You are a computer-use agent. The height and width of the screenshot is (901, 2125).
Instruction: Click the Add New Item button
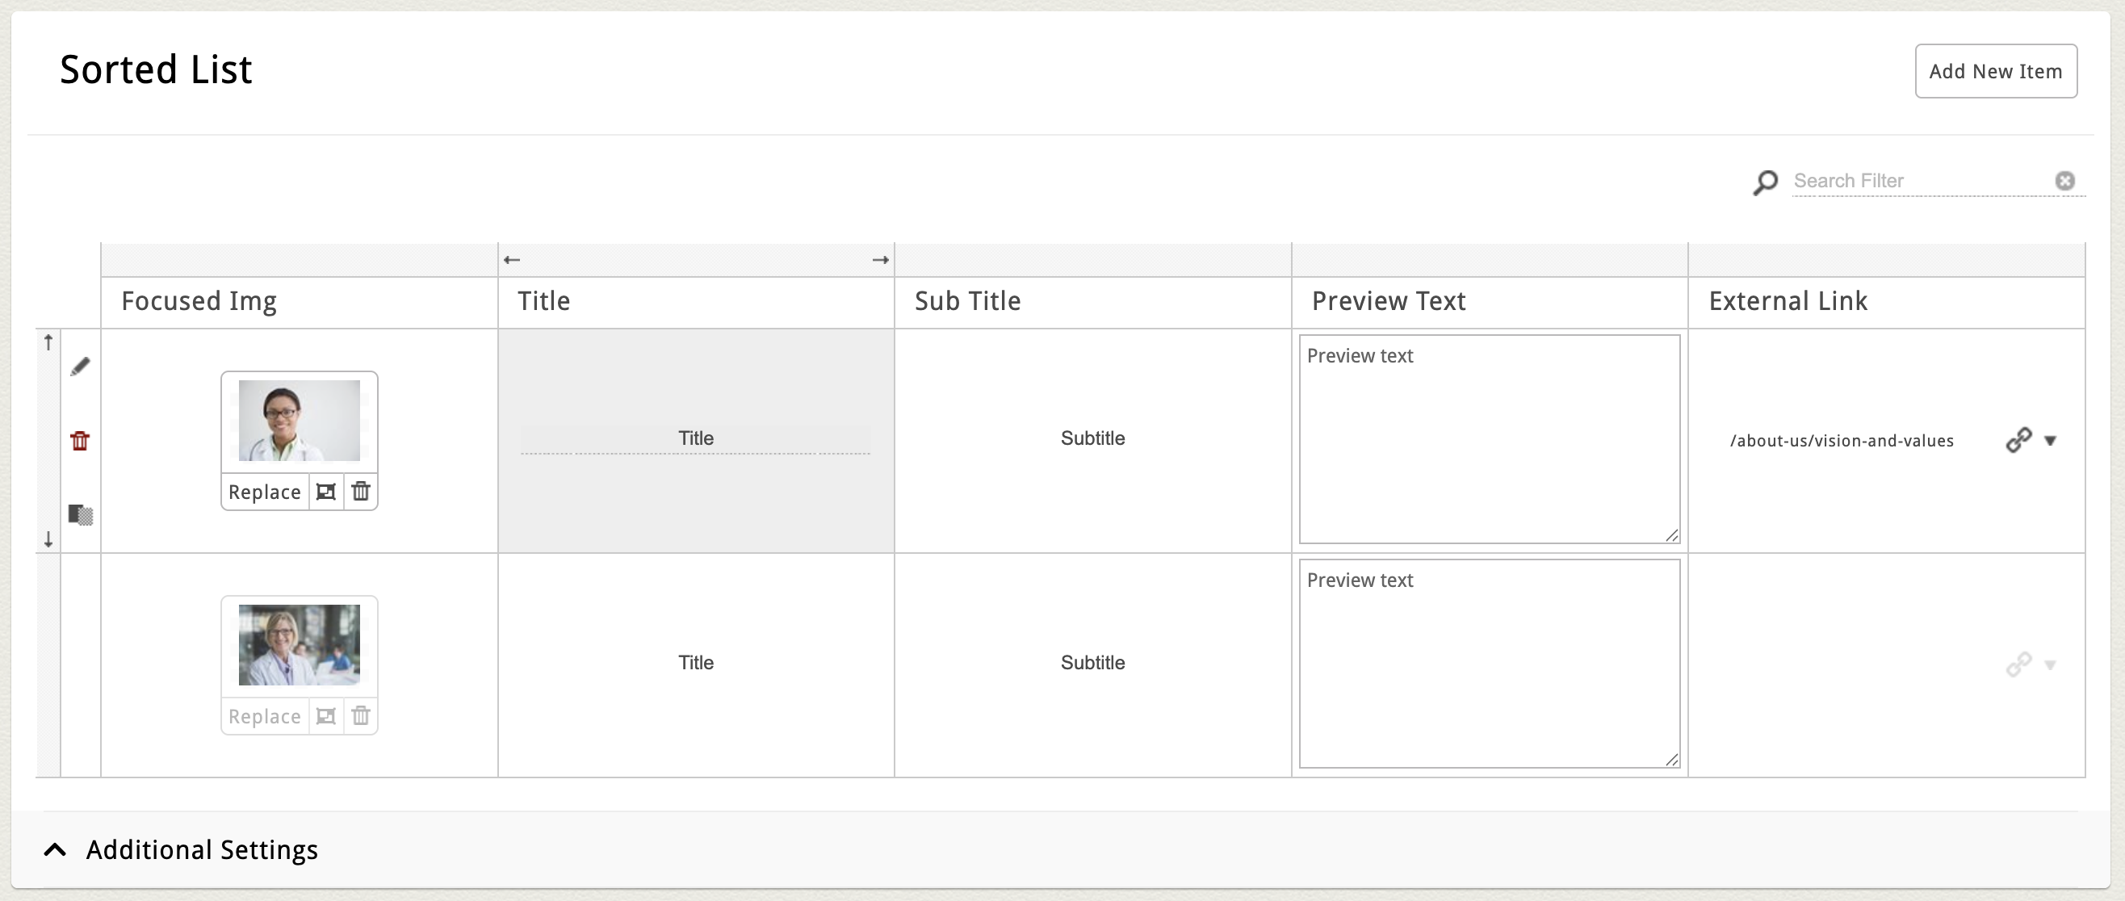[1995, 71]
